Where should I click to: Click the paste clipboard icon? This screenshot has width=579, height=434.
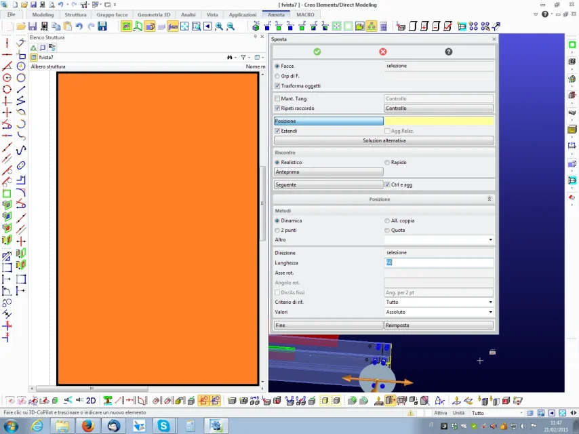68,26
